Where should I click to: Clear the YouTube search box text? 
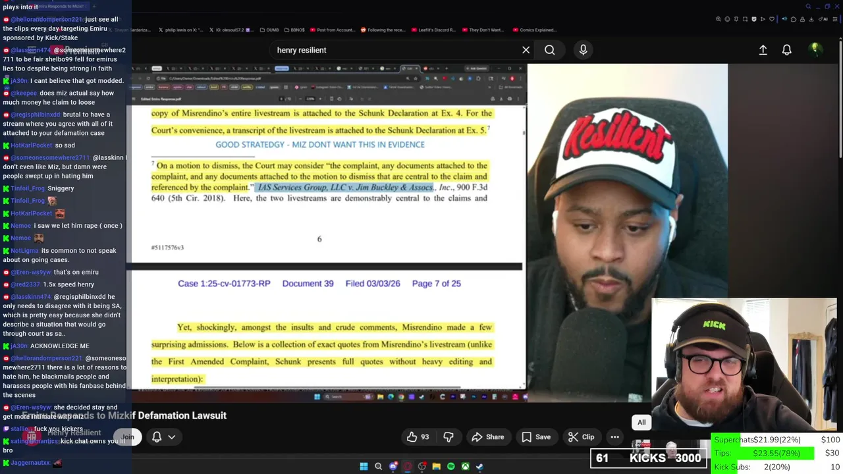point(526,50)
